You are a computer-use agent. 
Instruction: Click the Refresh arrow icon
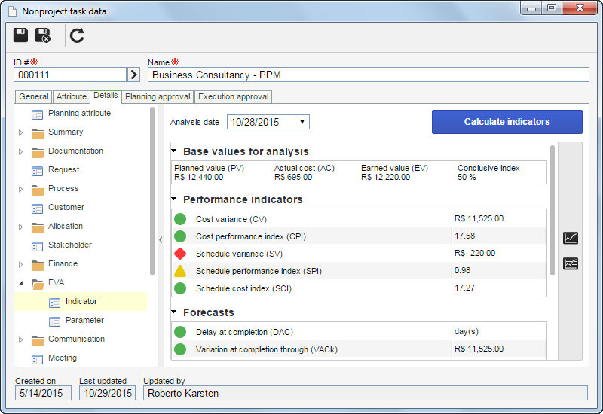pos(77,35)
